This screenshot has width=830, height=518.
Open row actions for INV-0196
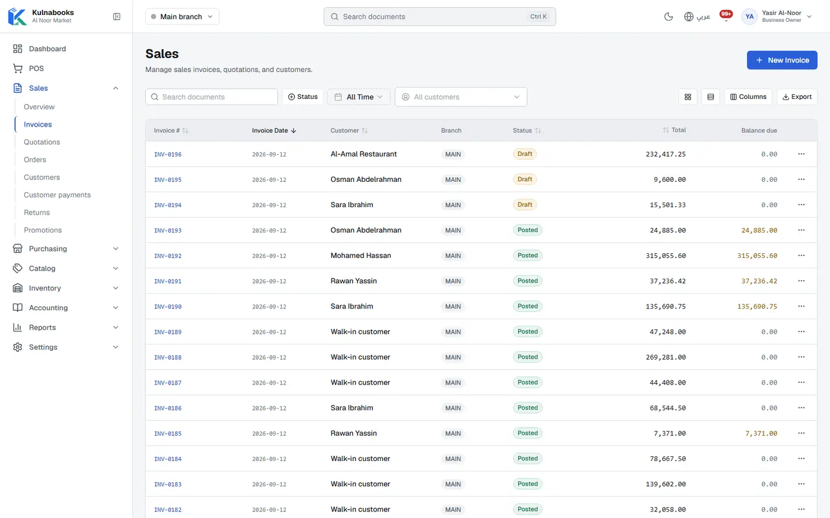[x=801, y=154]
